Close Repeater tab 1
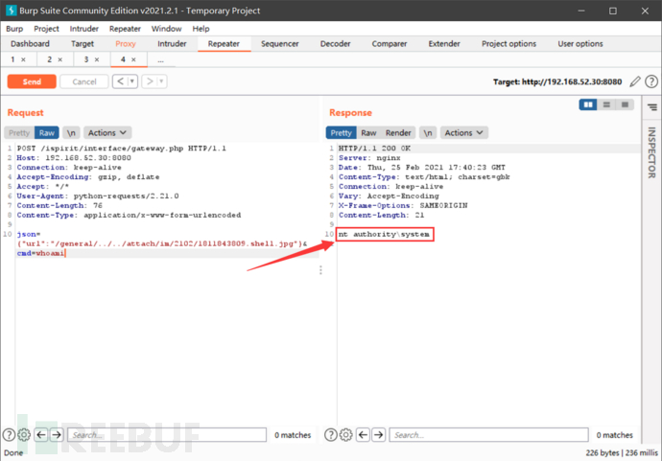 tap(23, 59)
